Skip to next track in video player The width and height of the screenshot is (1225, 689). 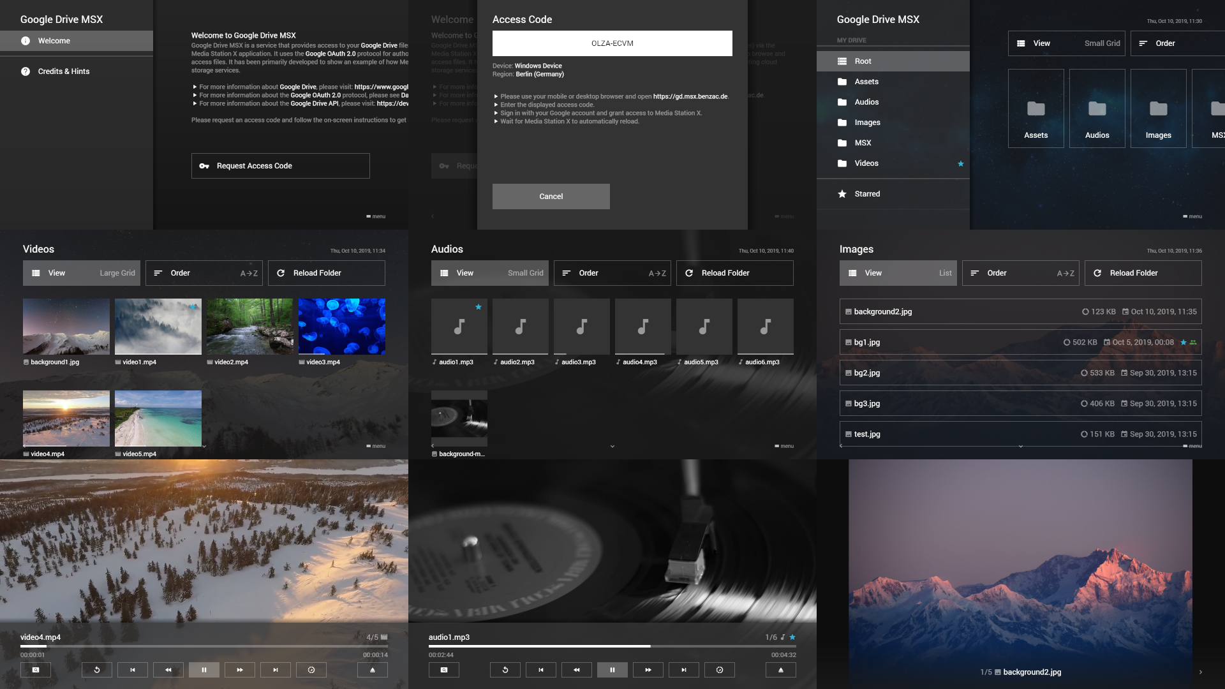click(x=276, y=670)
